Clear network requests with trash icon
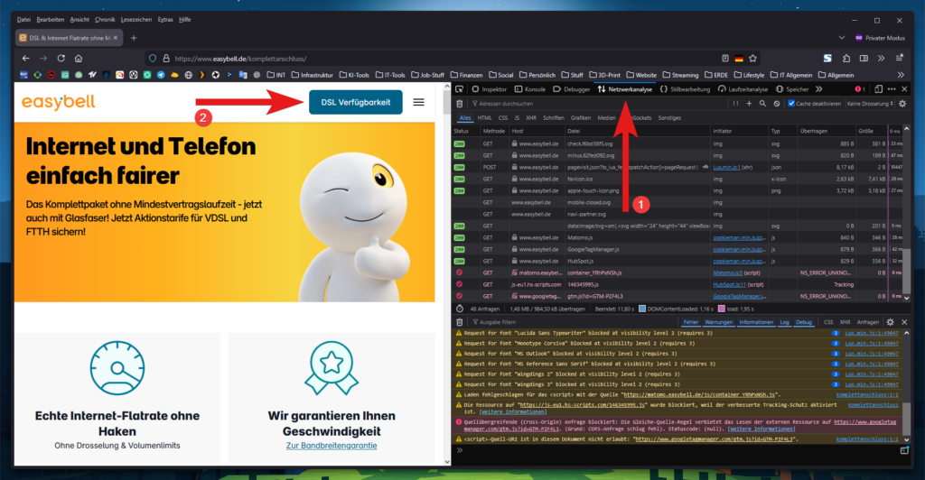 tap(460, 104)
